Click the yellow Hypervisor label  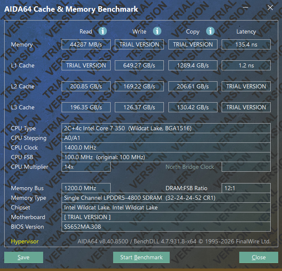click(25, 241)
